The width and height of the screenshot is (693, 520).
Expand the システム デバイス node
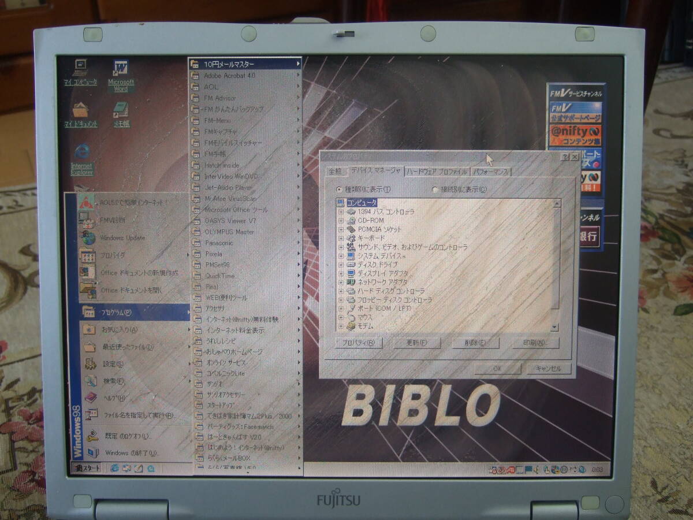tap(341, 256)
